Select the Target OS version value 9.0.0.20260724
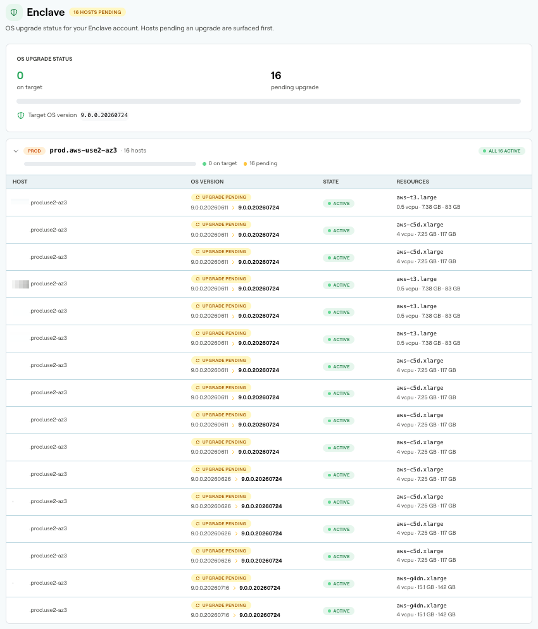538x629 pixels. (x=104, y=115)
